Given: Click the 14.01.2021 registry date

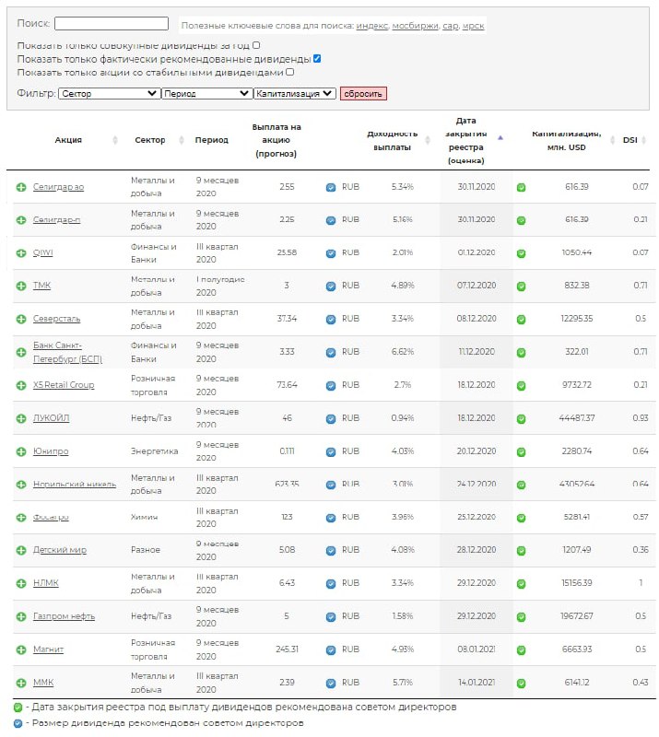Looking at the screenshot, I should tap(477, 683).
